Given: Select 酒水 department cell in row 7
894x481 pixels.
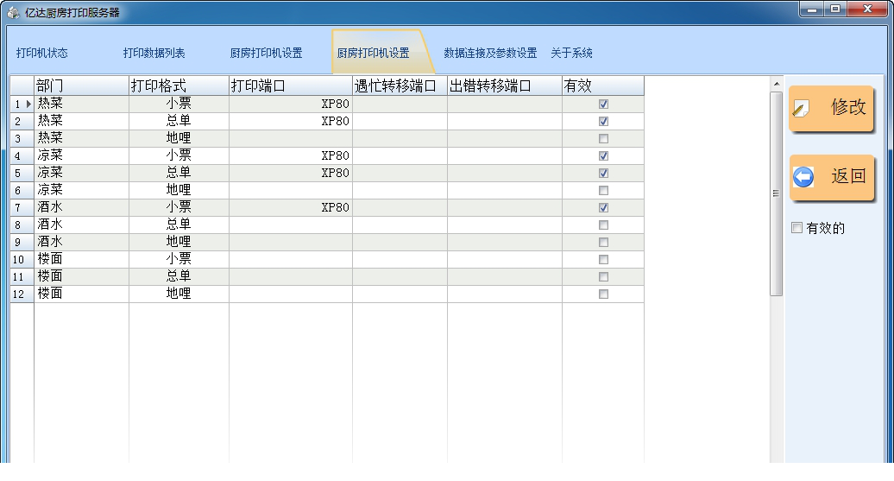Looking at the screenshot, I should pos(81,208).
